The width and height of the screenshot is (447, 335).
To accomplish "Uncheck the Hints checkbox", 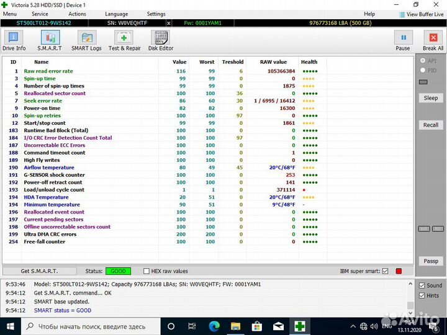I will point(422,296).
